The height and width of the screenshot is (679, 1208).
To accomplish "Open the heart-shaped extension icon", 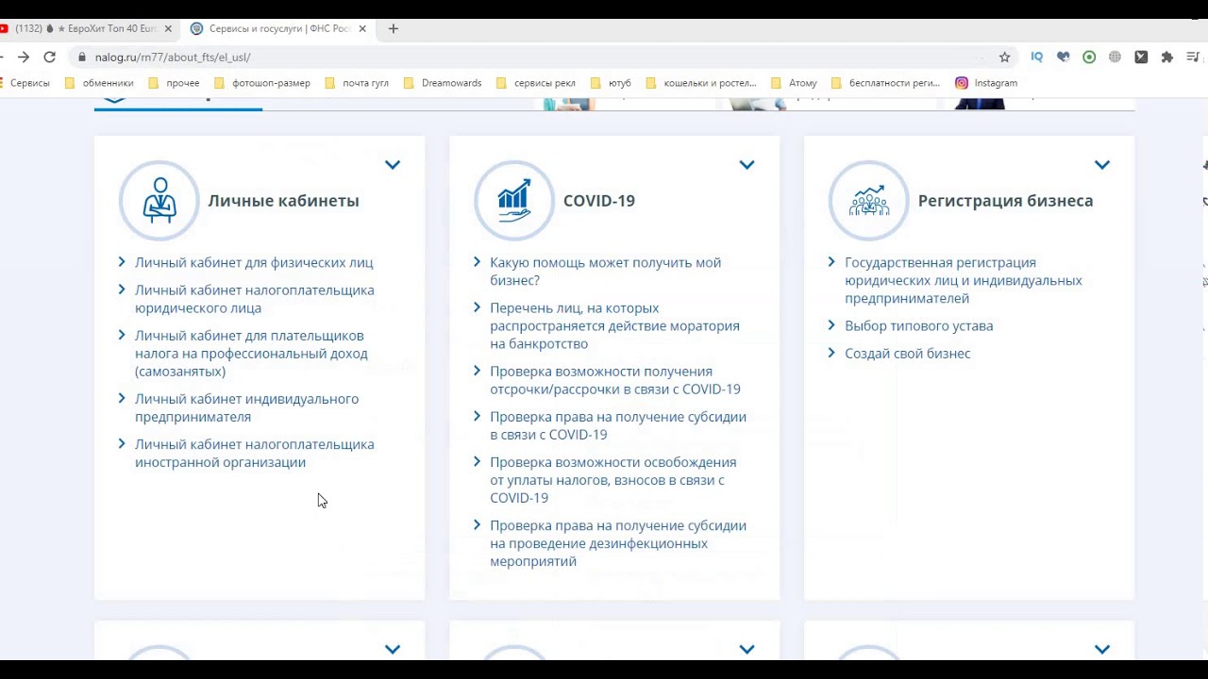I will point(1063,57).
